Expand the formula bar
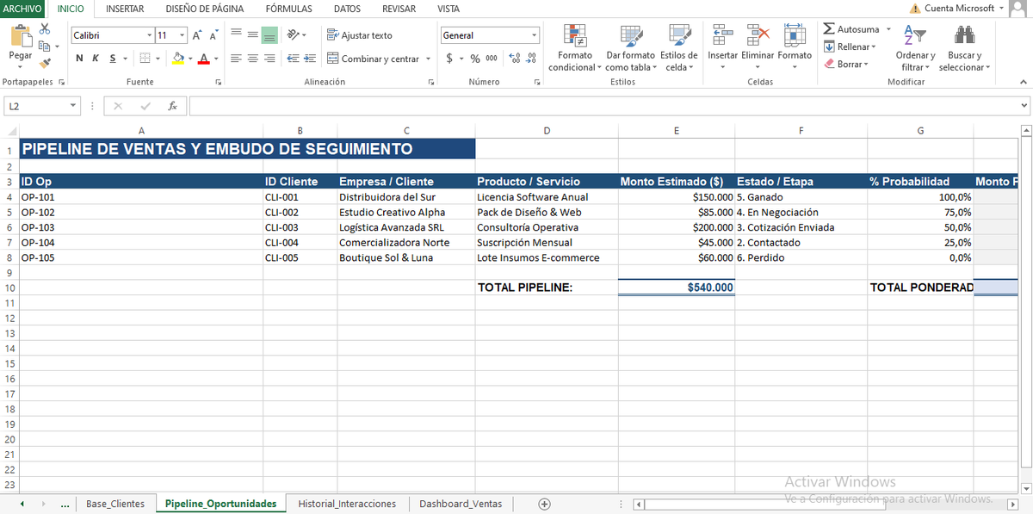This screenshot has height=514, width=1033. click(x=1024, y=106)
